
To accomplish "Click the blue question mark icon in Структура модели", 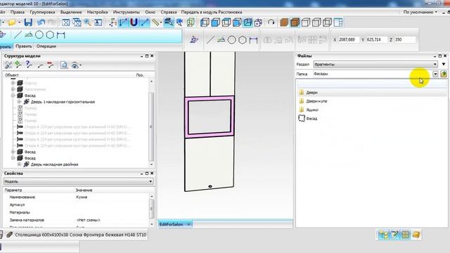I will click(29, 65).
